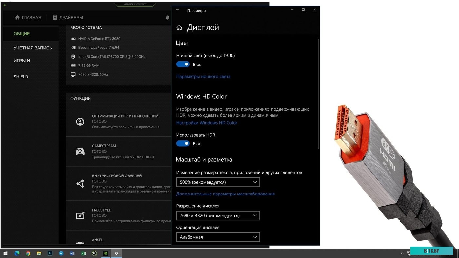Click the home icon beside Дисплей
The height and width of the screenshot is (258, 459).
179,28
